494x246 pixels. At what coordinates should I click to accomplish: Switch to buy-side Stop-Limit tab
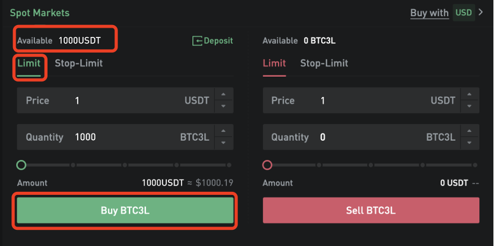coord(79,64)
